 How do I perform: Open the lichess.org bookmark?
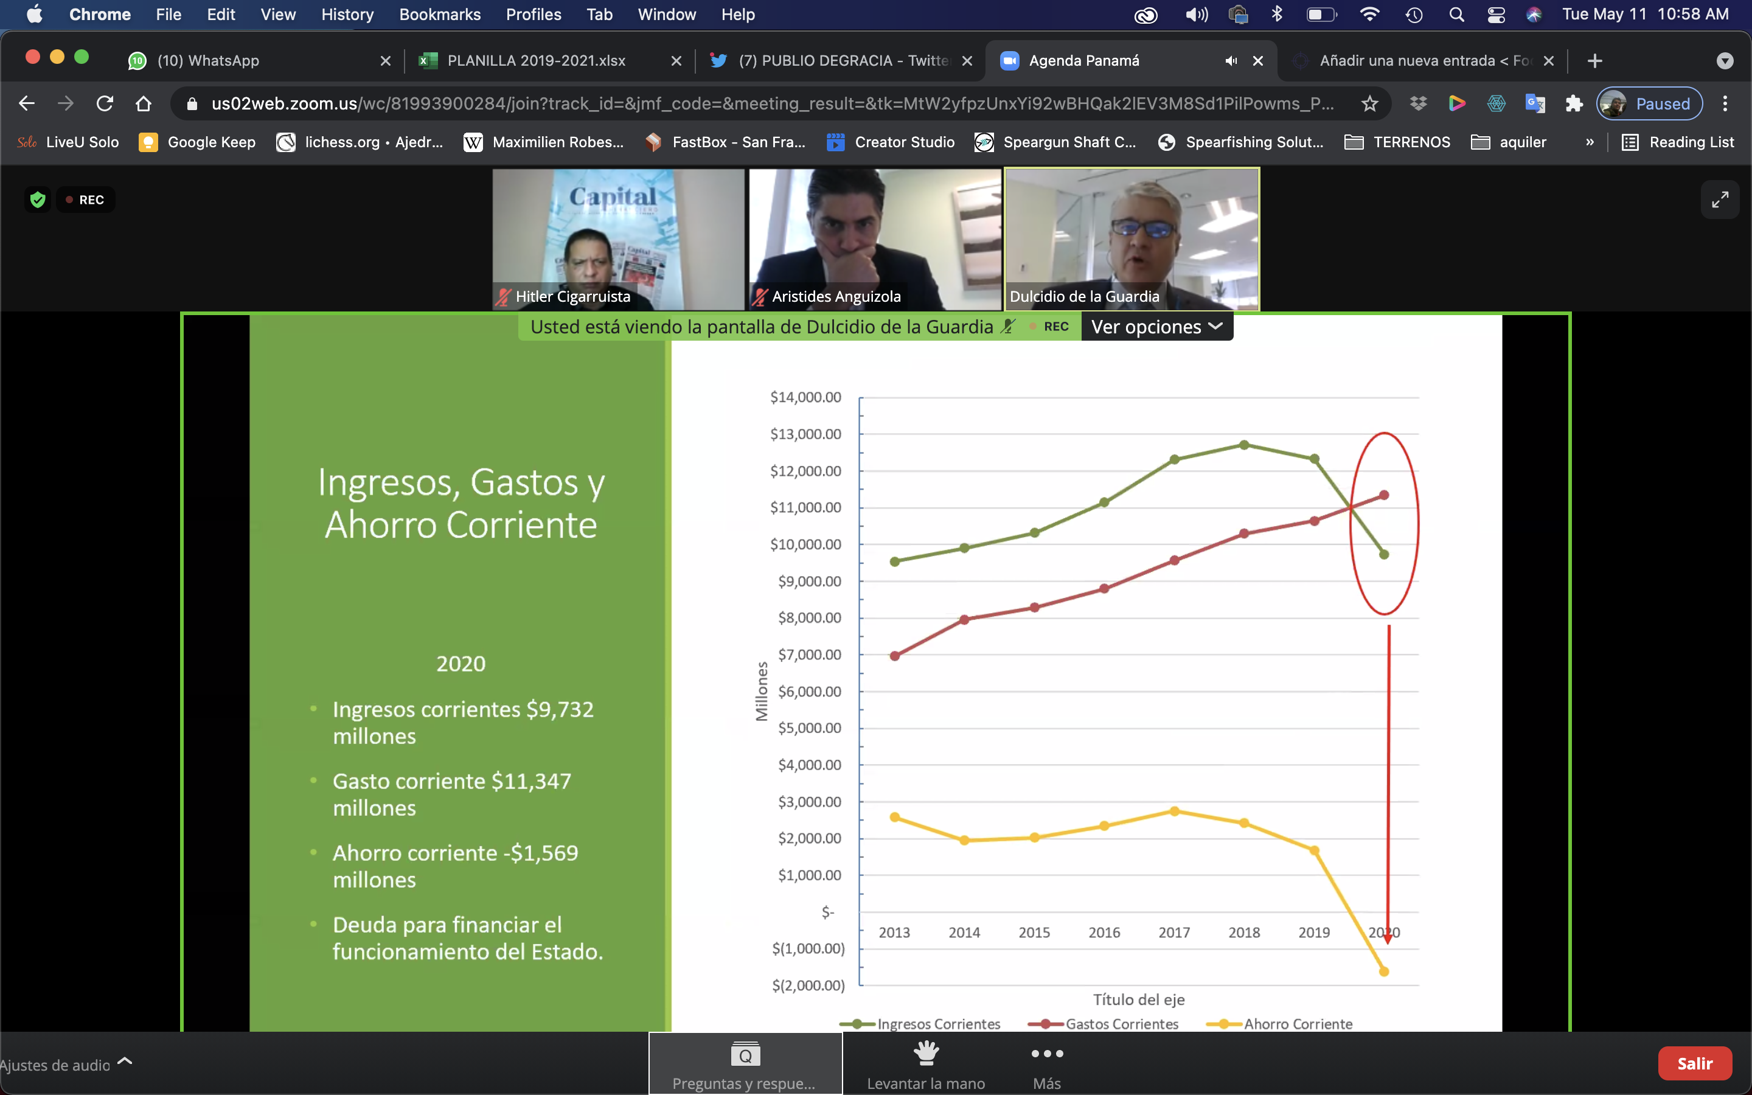(x=360, y=142)
